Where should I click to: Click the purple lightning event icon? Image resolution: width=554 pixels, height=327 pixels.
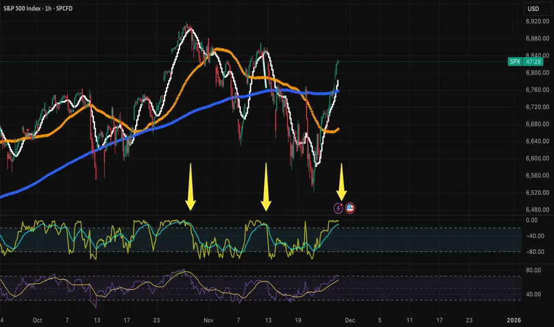click(338, 208)
